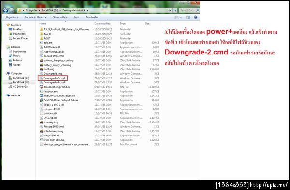
Task: Select the partition.tbl file name
Action: [x=50, y=113]
